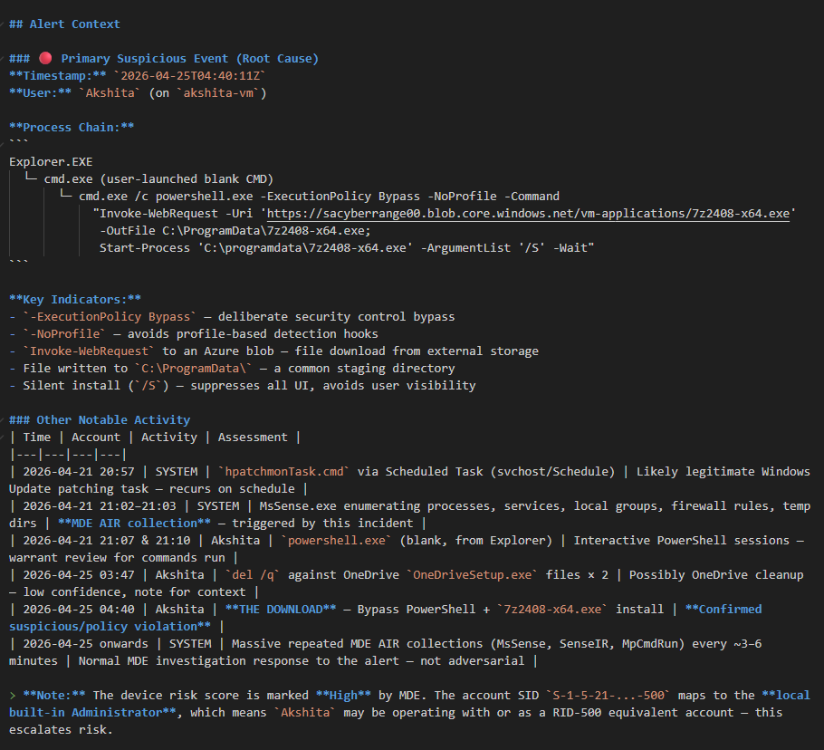The height and width of the screenshot is (750, 824).
Task: Click 'deliberate security control bypass' text
Action: pos(336,317)
